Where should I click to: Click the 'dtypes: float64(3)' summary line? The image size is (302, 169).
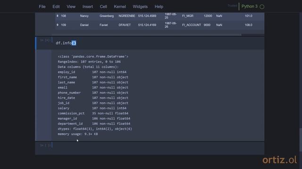(95, 129)
